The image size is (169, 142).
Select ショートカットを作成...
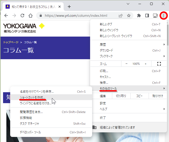coord(51,97)
